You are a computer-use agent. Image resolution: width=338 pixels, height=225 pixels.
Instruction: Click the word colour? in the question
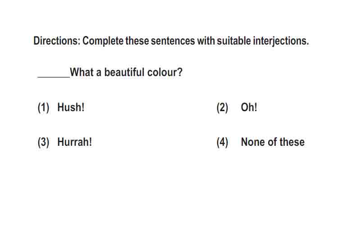[x=165, y=72]
